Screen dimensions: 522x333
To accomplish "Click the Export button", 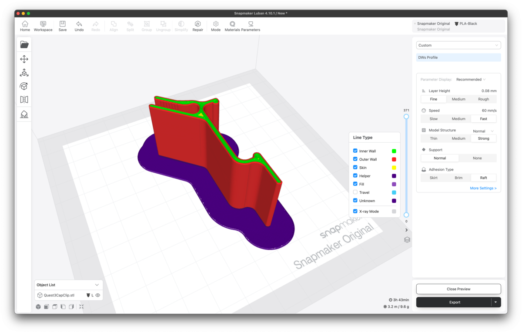I will click(454, 302).
